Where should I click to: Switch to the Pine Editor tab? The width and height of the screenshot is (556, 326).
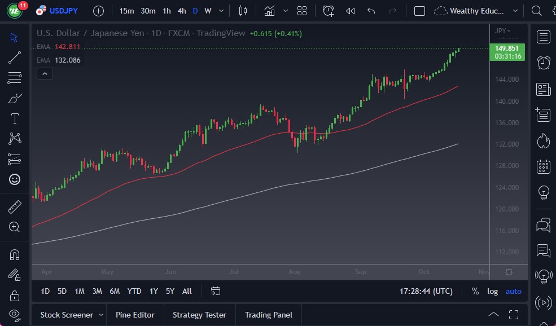tap(135, 315)
